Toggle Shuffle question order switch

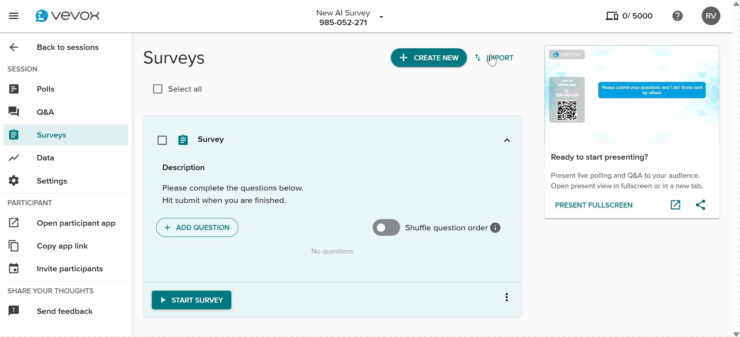pyautogui.click(x=386, y=228)
